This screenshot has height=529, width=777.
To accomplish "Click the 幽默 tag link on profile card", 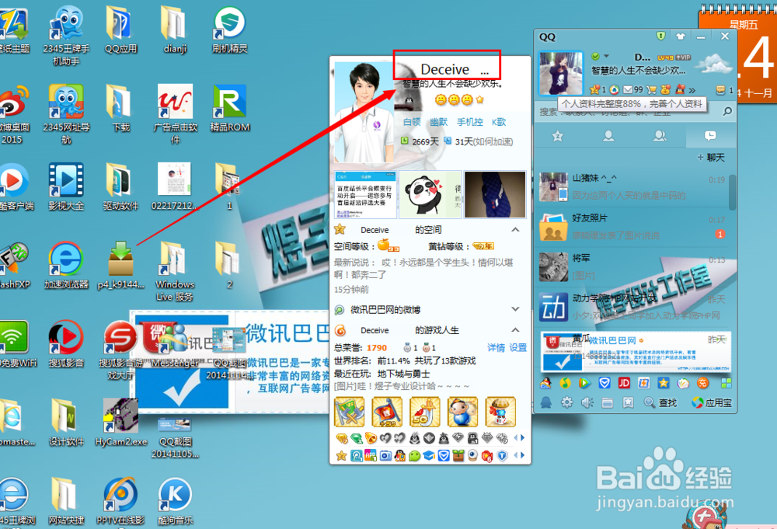I will pyautogui.click(x=438, y=122).
